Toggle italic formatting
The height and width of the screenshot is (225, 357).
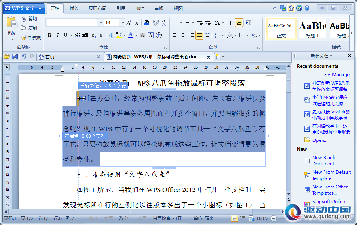click(x=58, y=35)
